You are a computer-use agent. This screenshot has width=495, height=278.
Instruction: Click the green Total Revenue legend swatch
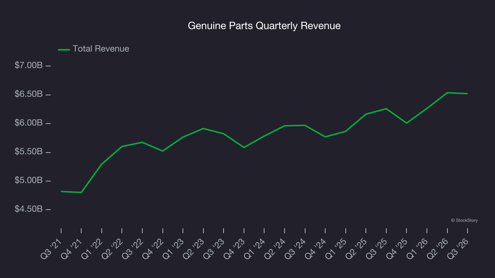64,49
